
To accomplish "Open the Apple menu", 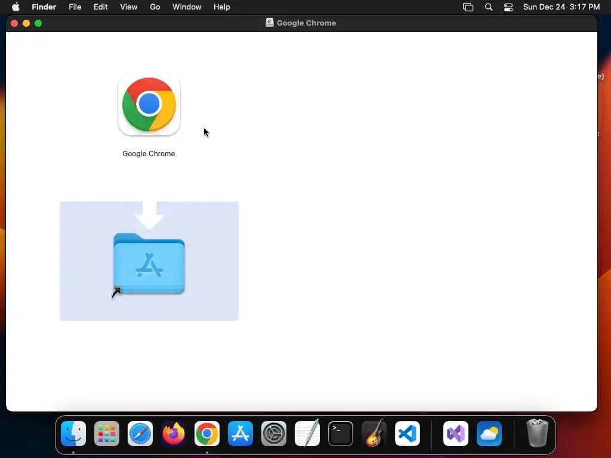I will click(16, 7).
